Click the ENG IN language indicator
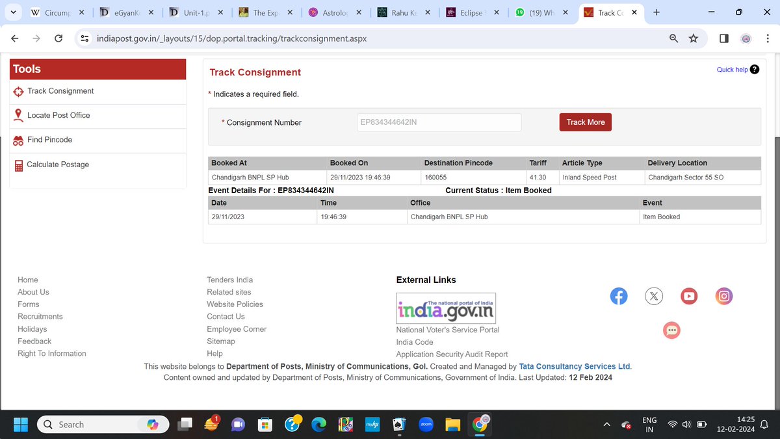780x439 pixels. (649, 425)
